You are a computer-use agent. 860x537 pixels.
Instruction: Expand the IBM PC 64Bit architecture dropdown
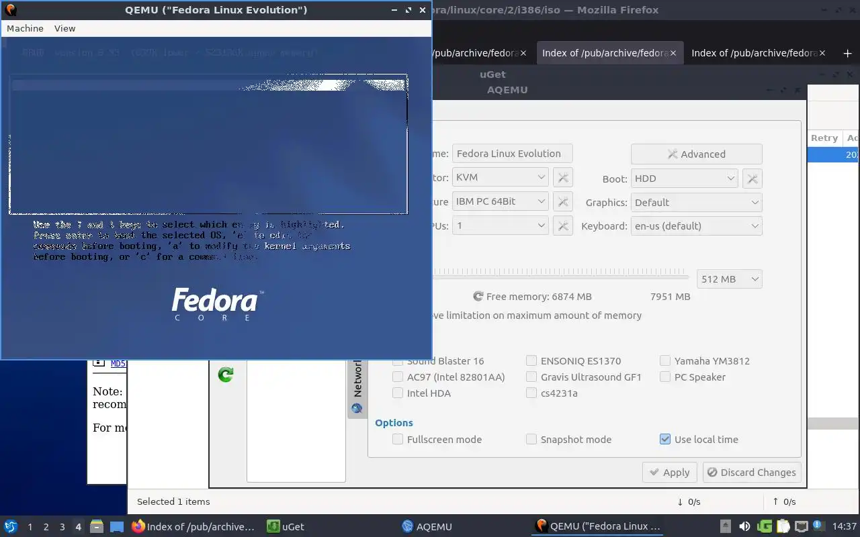tap(500, 201)
